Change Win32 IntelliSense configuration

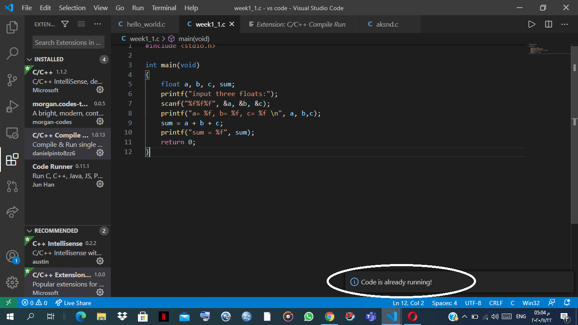[x=531, y=303]
